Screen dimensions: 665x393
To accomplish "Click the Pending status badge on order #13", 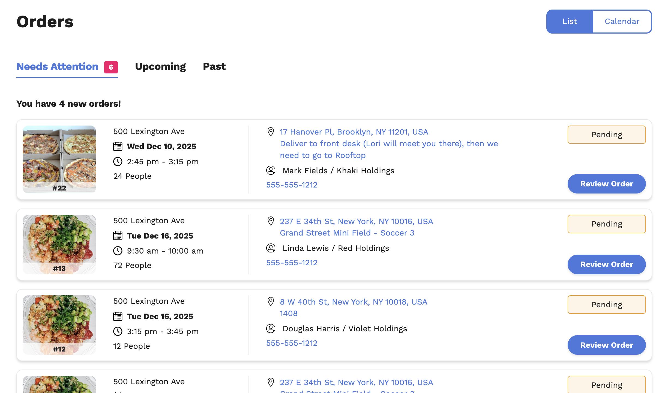I will pos(606,224).
